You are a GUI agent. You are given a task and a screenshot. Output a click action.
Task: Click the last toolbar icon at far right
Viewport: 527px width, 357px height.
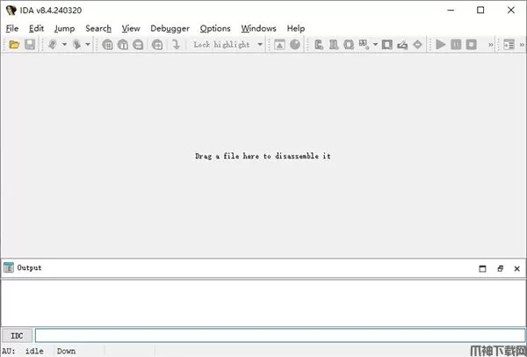(509, 45)
